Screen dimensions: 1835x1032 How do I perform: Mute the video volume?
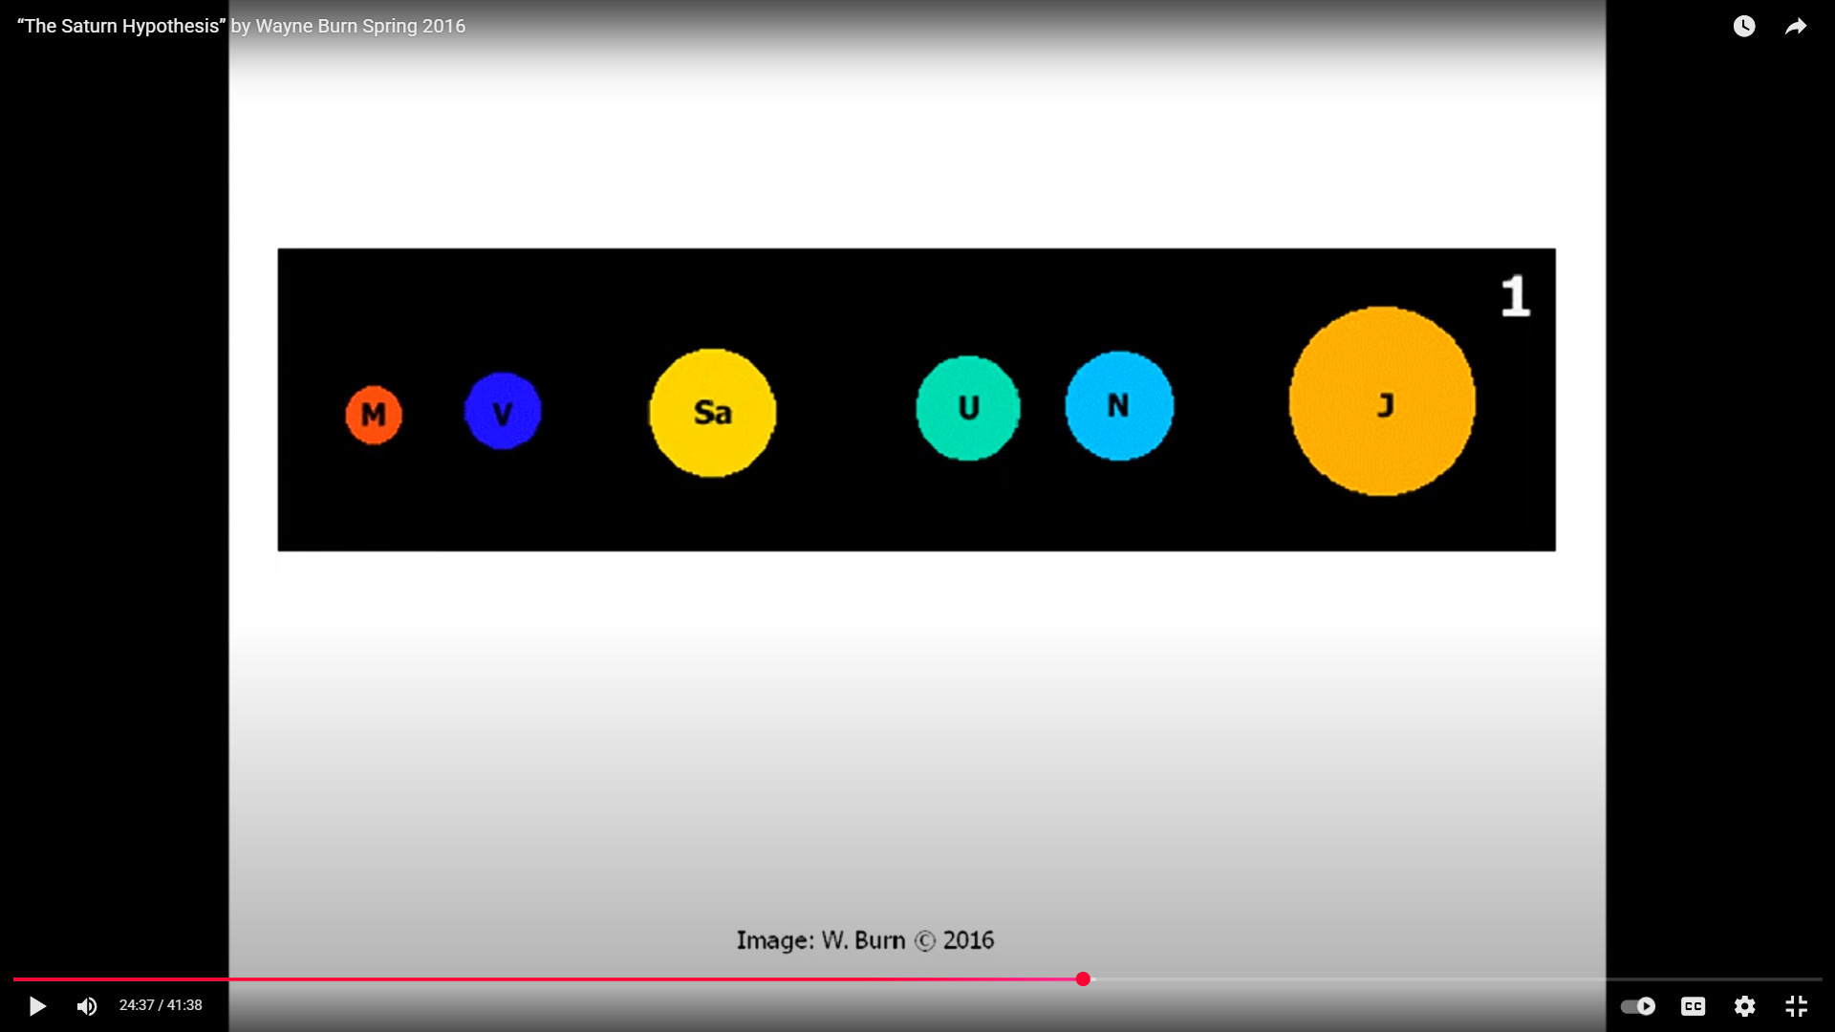[x=87, y=1006]
